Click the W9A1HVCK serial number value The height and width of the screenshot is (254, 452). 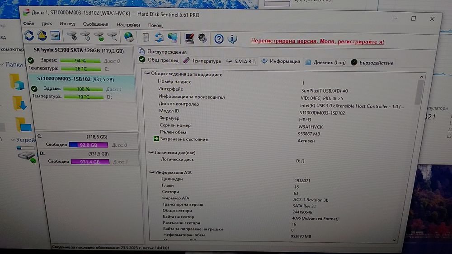click(311, 127)
